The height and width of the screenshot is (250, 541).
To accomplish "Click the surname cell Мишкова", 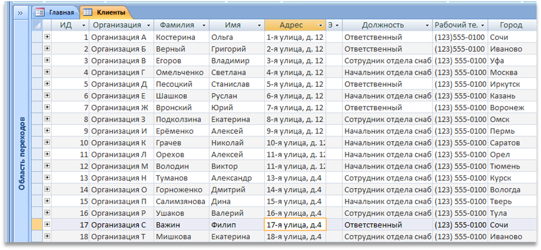I will click(x=182, y=237).
